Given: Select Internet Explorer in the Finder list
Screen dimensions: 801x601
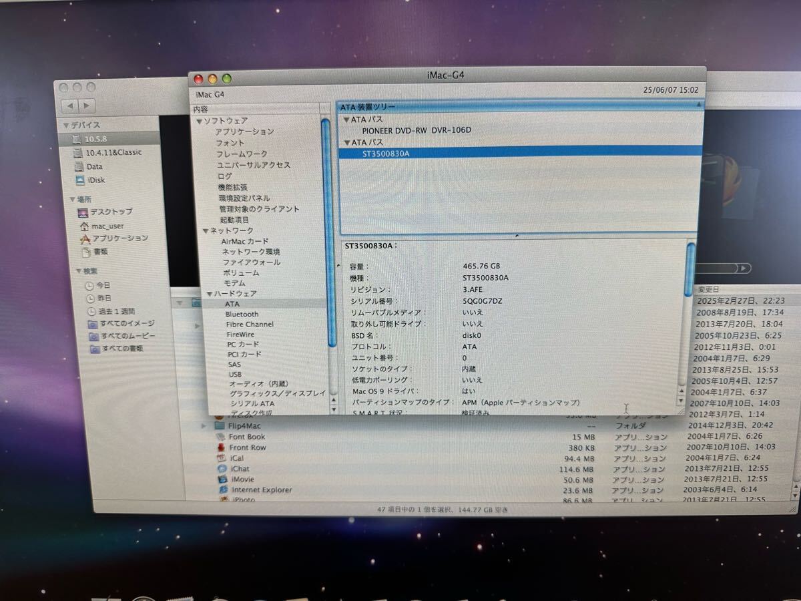Looking at the screenshot, I should click(x=261, y=490).
